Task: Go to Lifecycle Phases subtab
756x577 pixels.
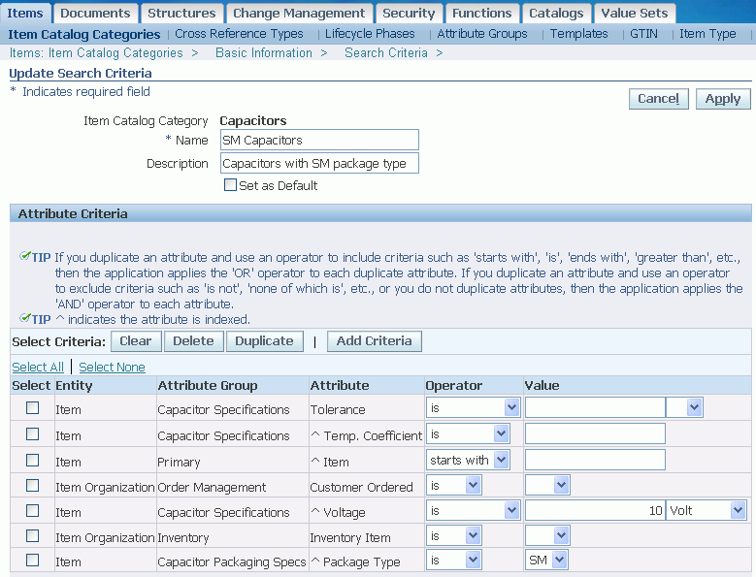Action: [370, 34]
